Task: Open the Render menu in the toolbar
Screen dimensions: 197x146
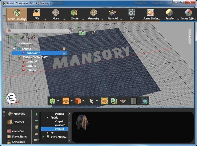Action: (x=170, y=14)
